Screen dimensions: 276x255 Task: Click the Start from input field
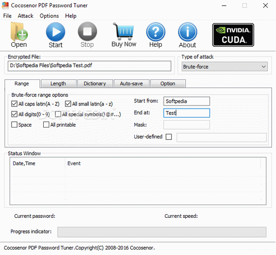187,101
